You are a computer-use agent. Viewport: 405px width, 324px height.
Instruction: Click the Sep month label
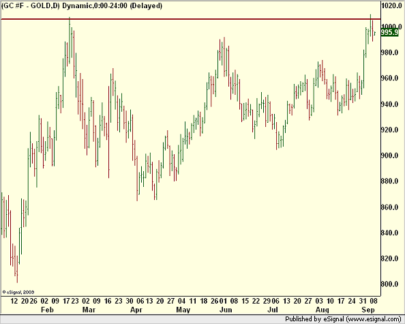(x=367, y=310)
